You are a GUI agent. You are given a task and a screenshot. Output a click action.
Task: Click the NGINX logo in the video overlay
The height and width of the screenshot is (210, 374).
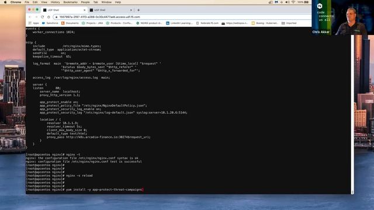point(320,6)
